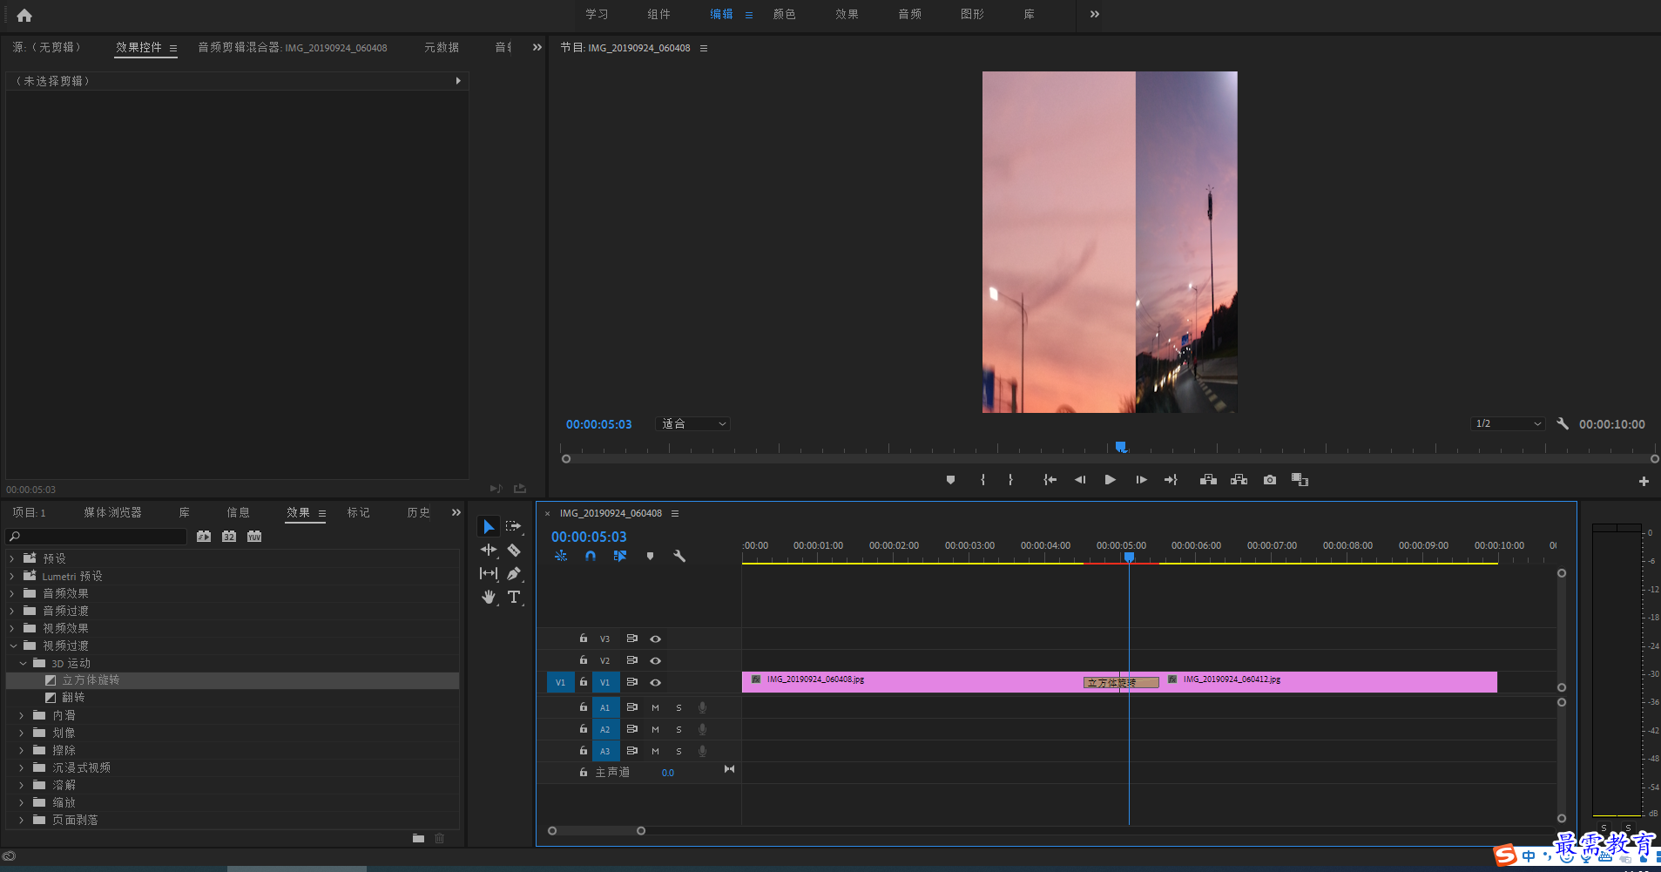The width and height of the screenshot is (1661, 872).
Task: Toggle Snap in timeline
Action: point(591,556)
